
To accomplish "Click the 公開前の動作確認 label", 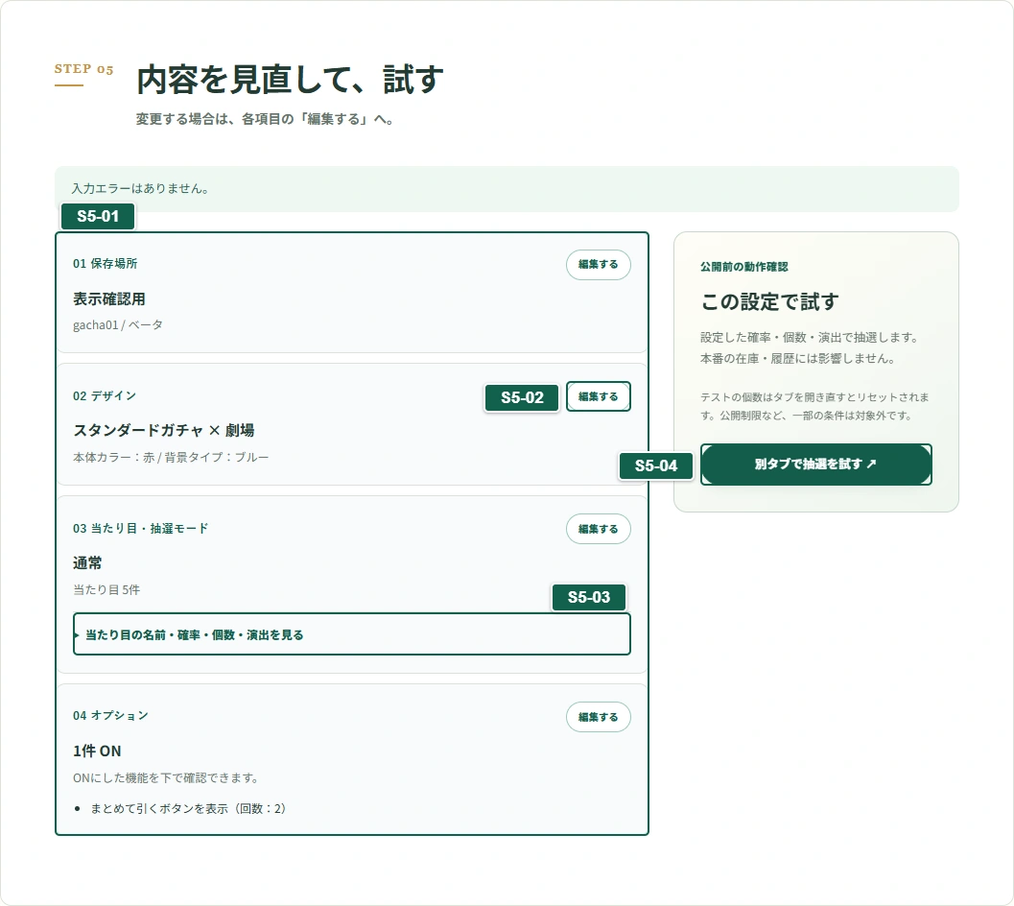I will tap(744, 267).
